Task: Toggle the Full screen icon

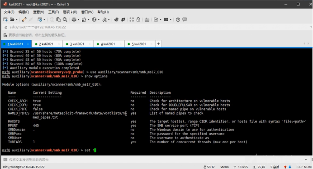Action: click(x=132, y=19)
